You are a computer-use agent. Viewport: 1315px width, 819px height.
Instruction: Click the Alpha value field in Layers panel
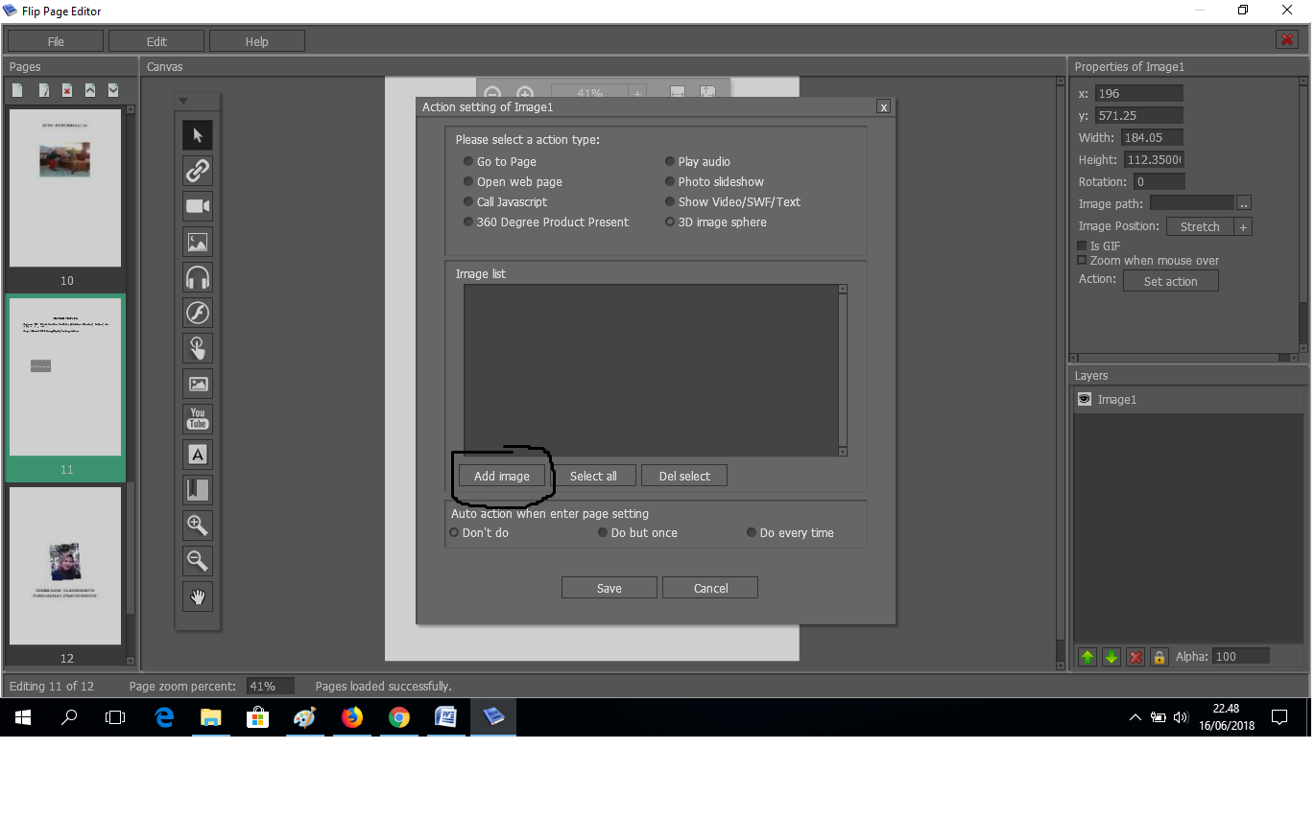pyautogui.click(x=1241, y=656)
